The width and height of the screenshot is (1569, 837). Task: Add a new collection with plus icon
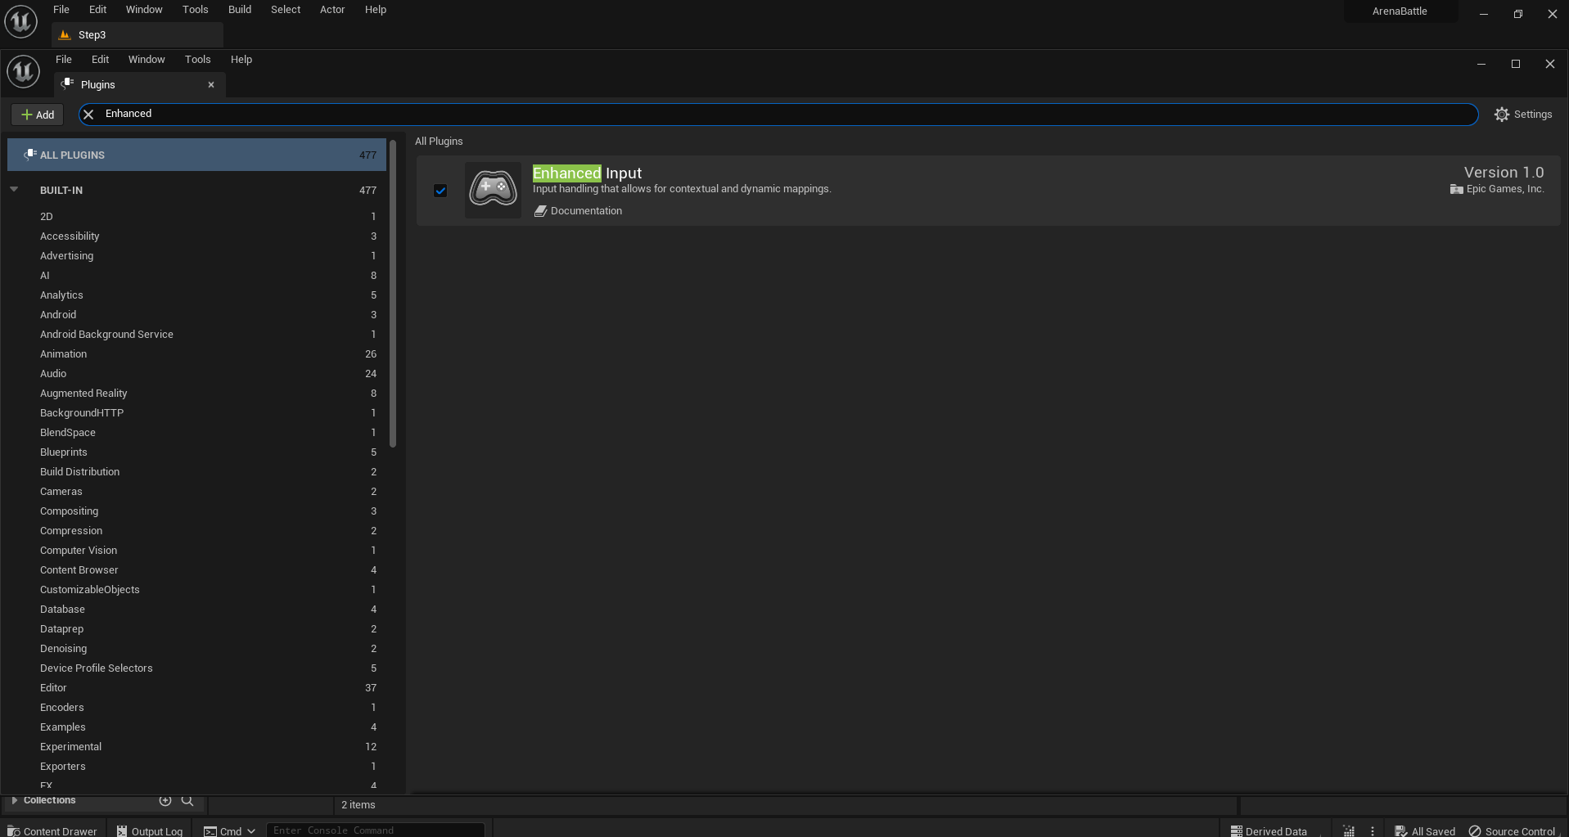click(165, 800)
